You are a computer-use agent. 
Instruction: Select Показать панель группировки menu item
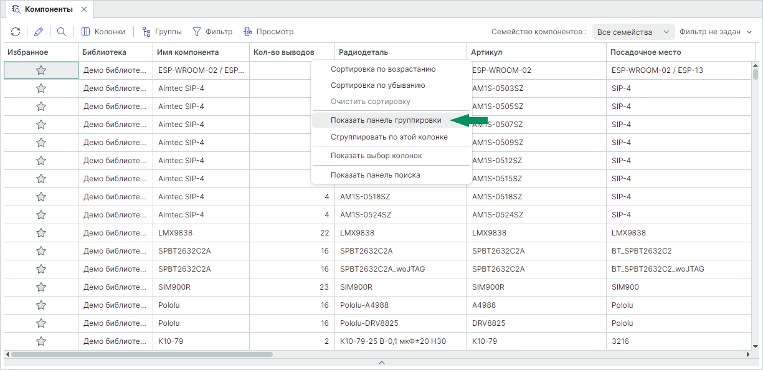point(391,120)
